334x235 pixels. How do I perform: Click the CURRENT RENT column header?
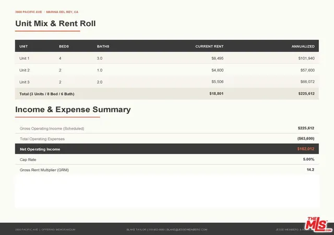tap(209, 46)
